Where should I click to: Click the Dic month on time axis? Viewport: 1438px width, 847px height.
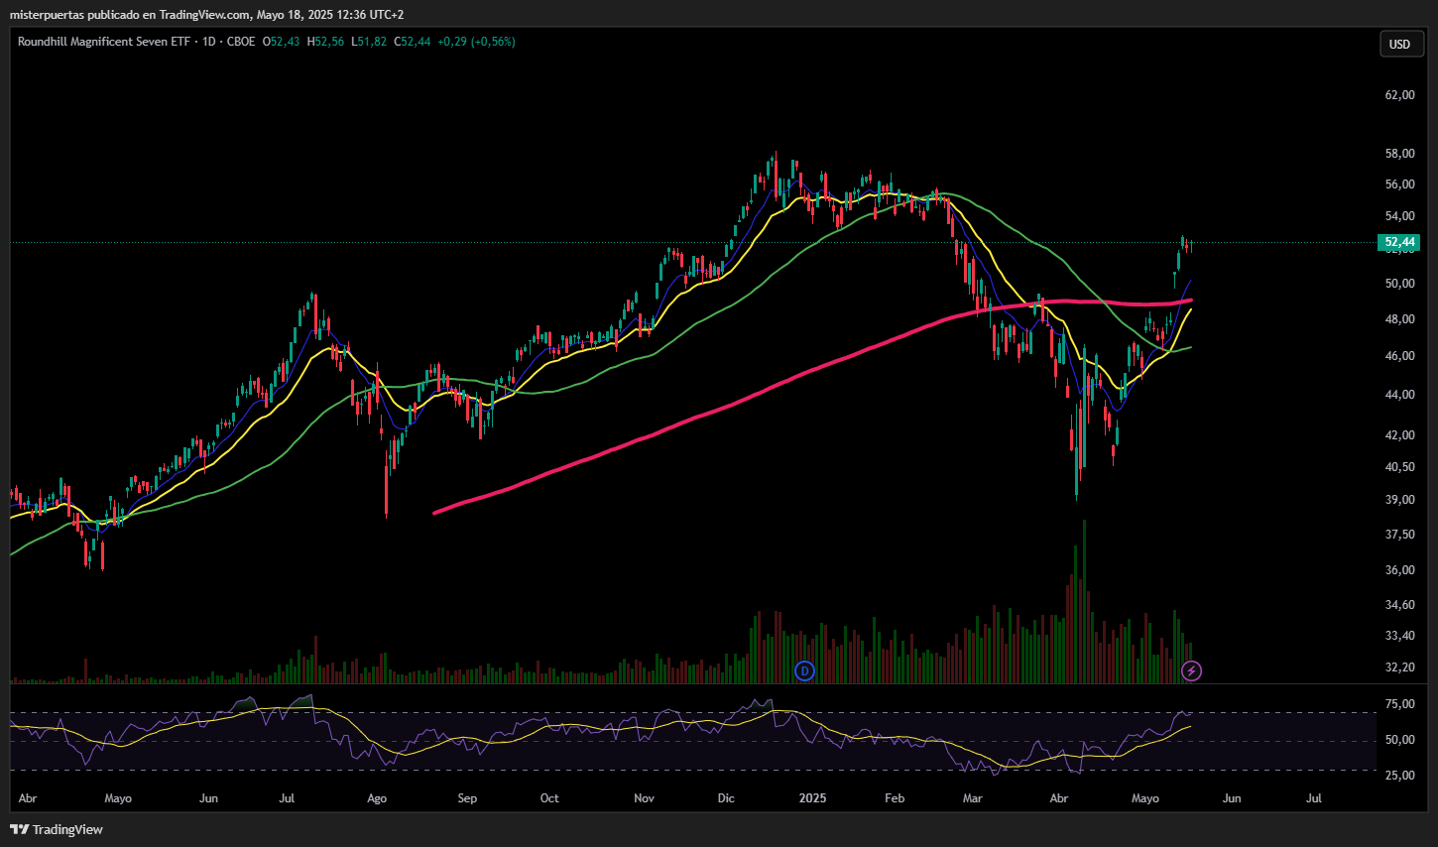pyautogui.click(x=726, y=798)
